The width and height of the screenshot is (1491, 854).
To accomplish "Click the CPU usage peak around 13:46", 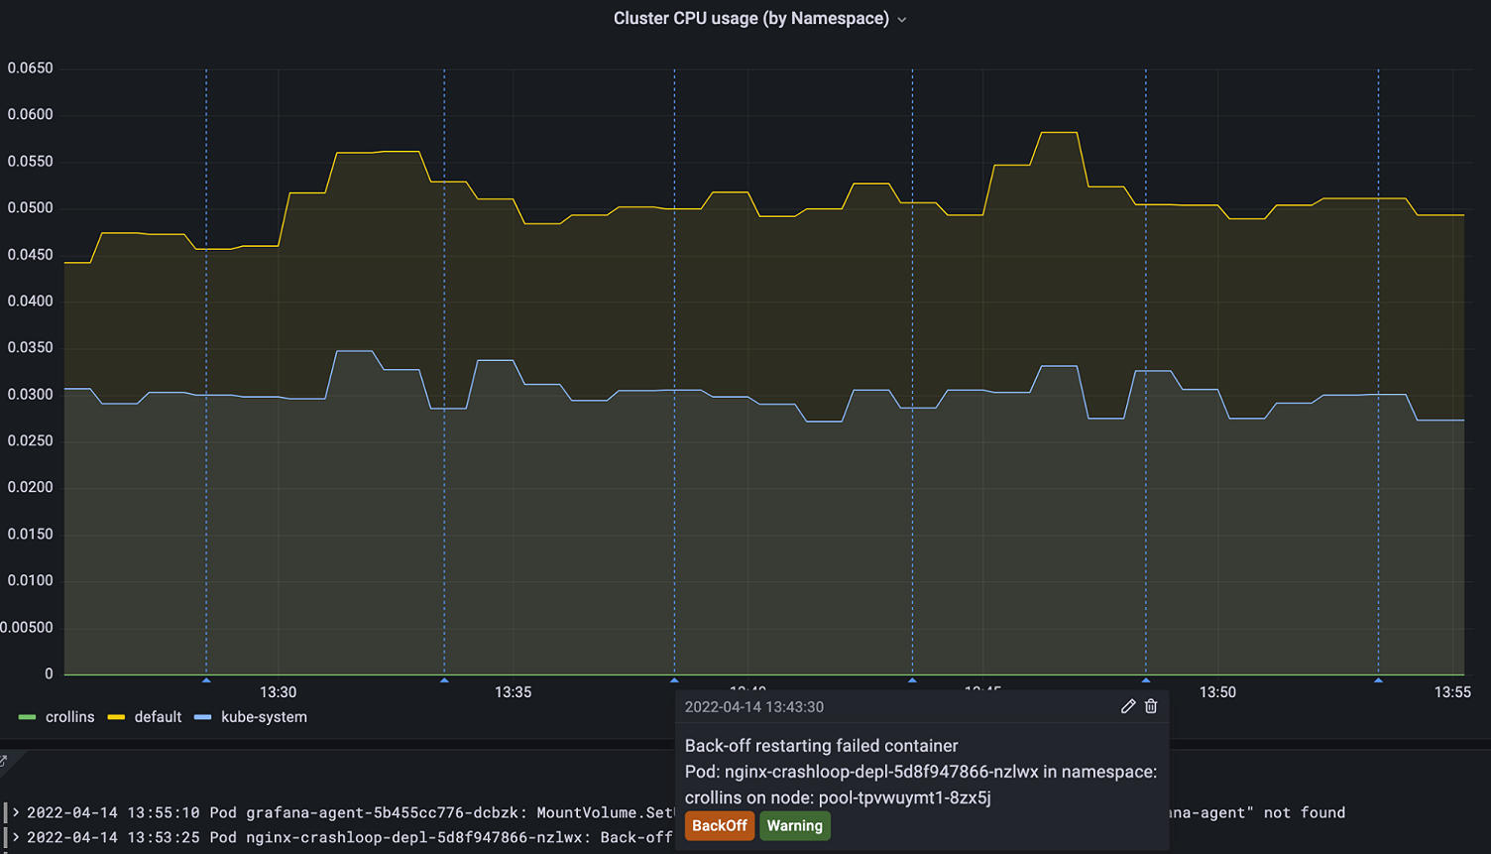I will pos(1059,131).
